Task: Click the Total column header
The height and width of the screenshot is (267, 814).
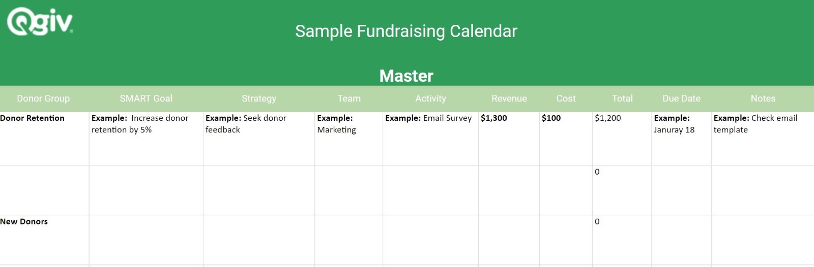Action: point(622,98)
